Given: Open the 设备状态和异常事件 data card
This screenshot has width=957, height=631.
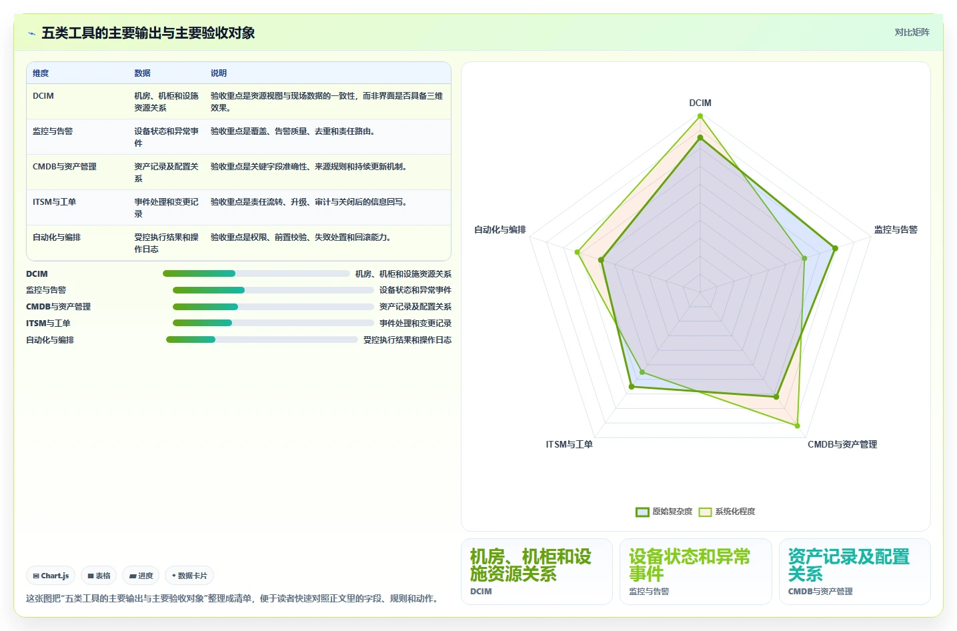Looking at the screenshot, I should click(696, 572).
